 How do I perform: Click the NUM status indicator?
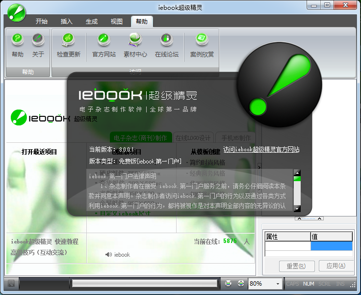tap(309, 284)
